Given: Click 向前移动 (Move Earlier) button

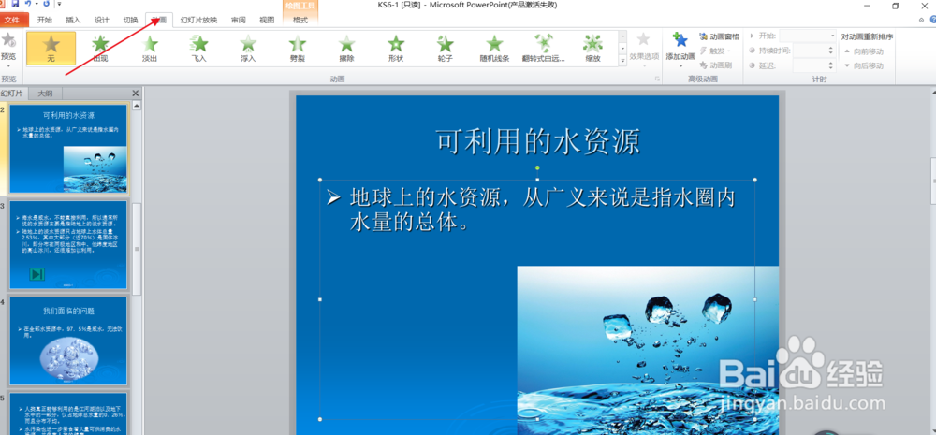Looking at the screenshot, I should tap(864, 51).
